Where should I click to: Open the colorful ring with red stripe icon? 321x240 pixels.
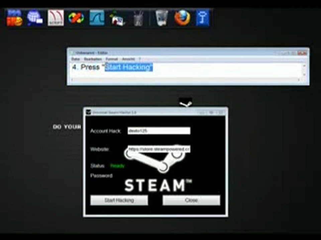coord(76,18)
